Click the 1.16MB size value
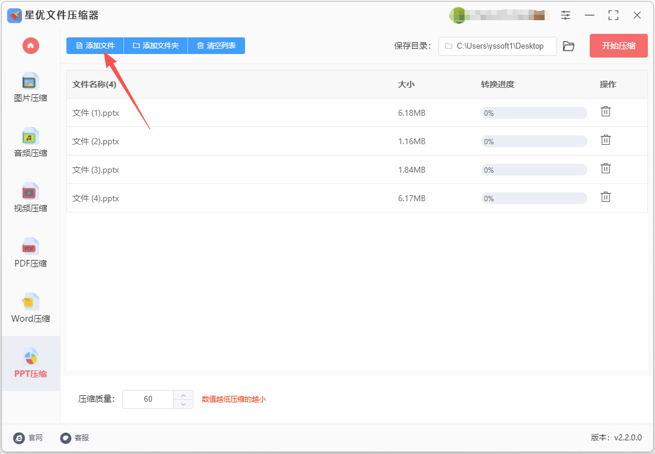Viewport: 655px width, 454px height. 412,141
